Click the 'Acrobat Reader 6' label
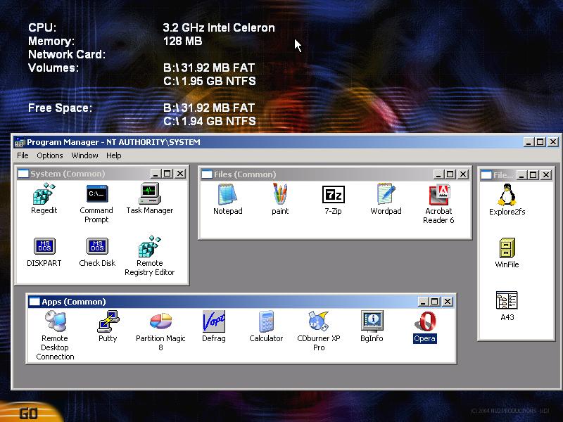 tap(438, 216)
